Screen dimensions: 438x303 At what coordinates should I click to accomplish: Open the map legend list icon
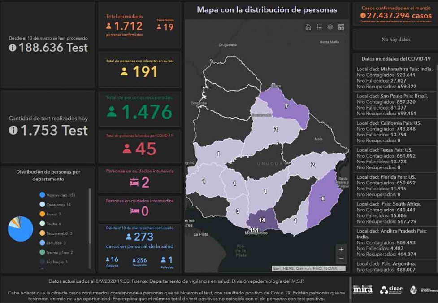click(x=319, y=27)
